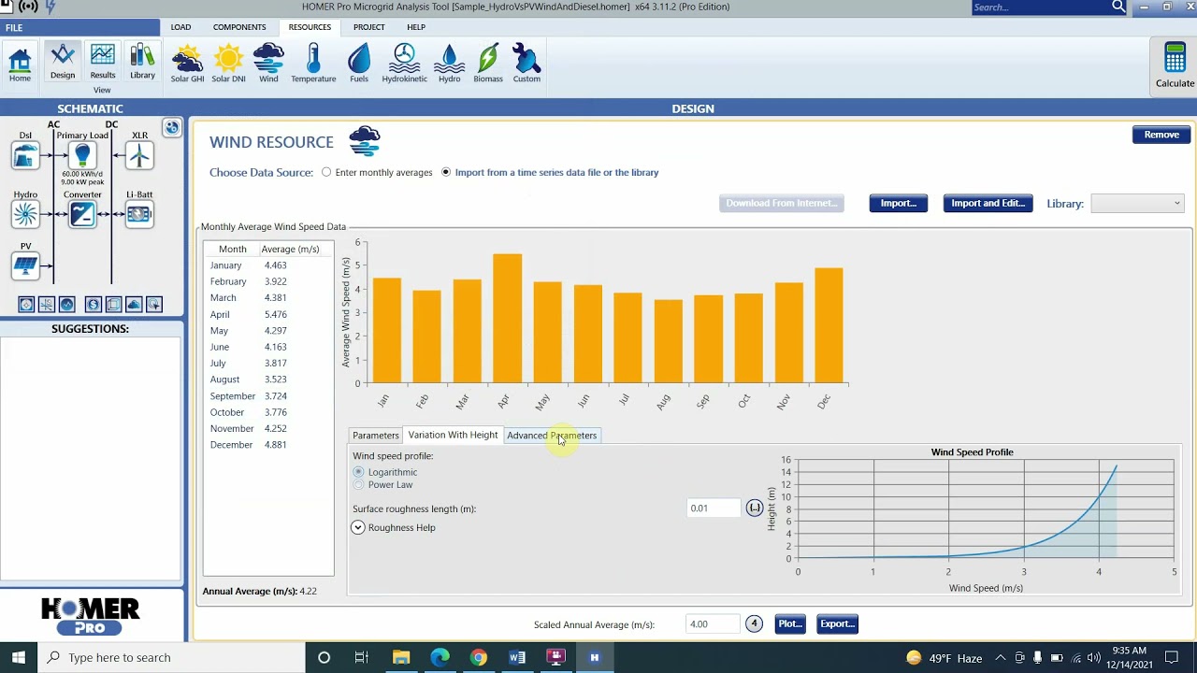Select the Li-Batt battery component
This screenshot has height=673, width=1197.
[139, 214]
